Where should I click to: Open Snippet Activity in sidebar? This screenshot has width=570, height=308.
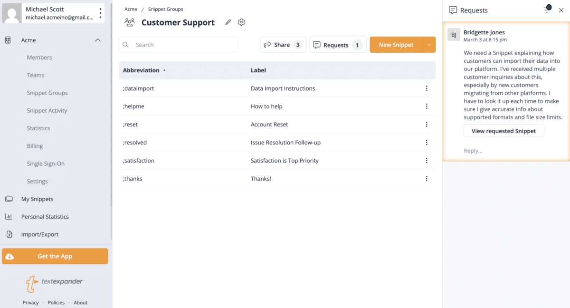click(47, 111)
